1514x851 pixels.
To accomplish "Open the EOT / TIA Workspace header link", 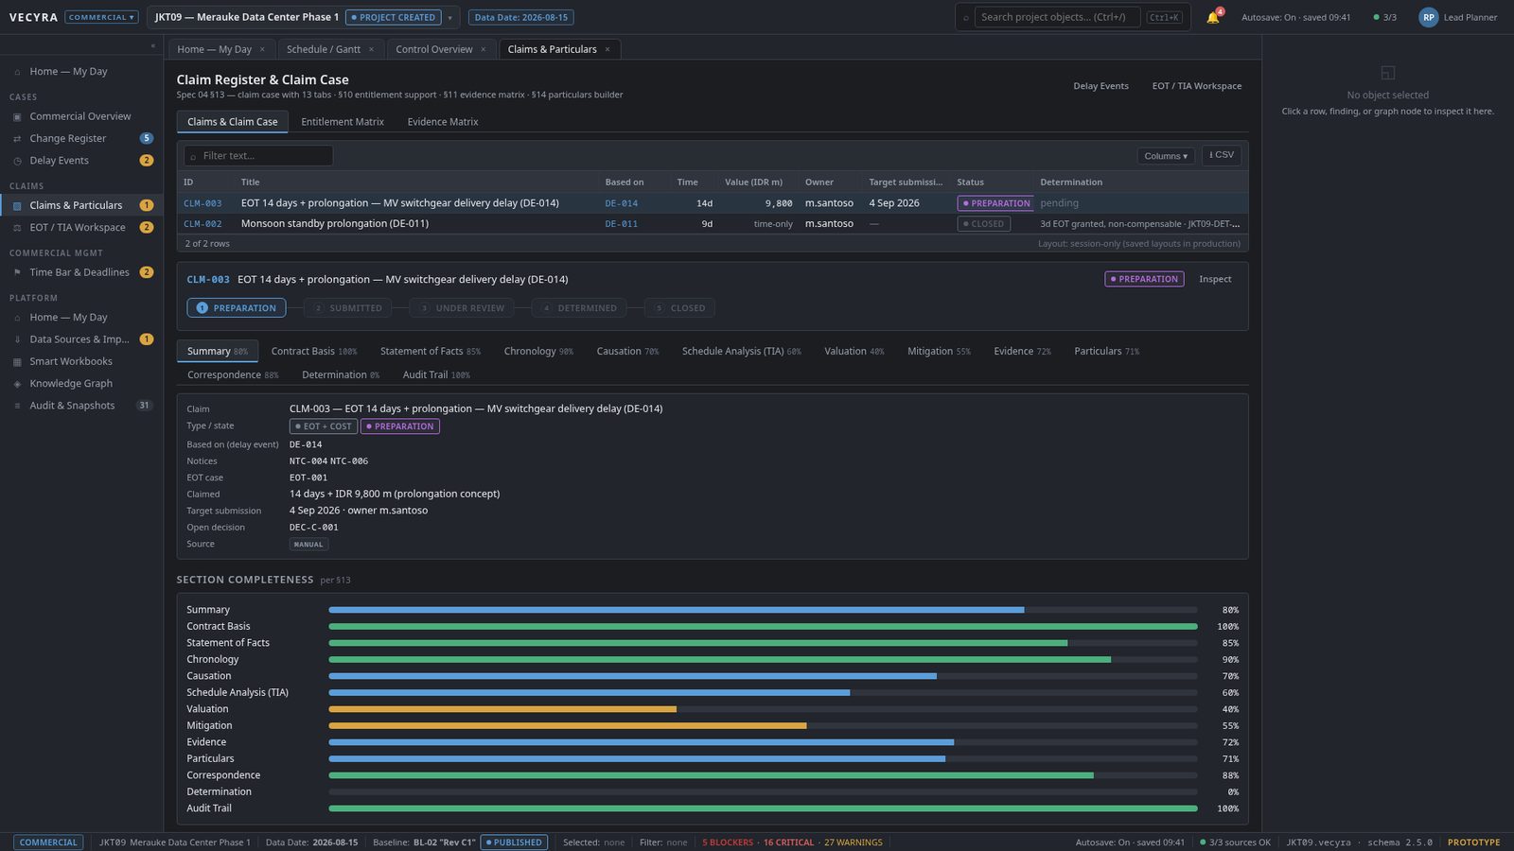I will (1197, 86).
